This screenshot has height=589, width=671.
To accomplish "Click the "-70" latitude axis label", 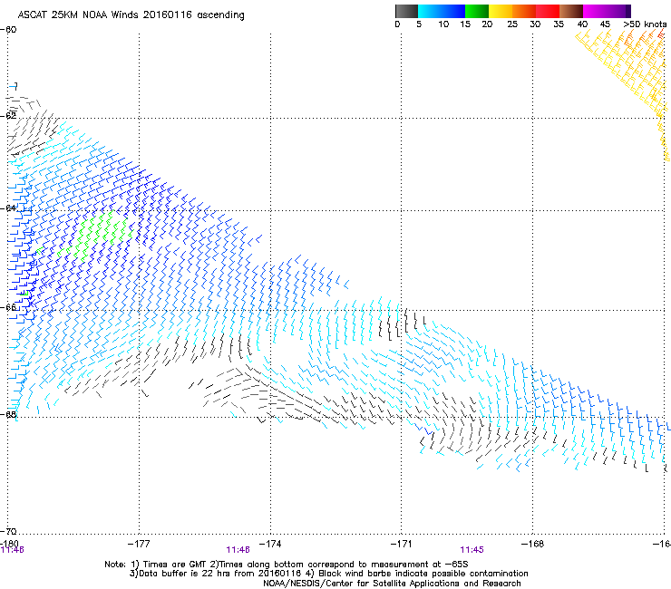I will click(8, 531).
